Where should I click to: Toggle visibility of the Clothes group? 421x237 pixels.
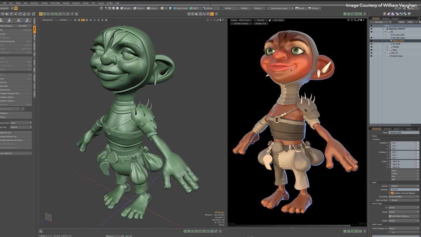coord(371,47)
